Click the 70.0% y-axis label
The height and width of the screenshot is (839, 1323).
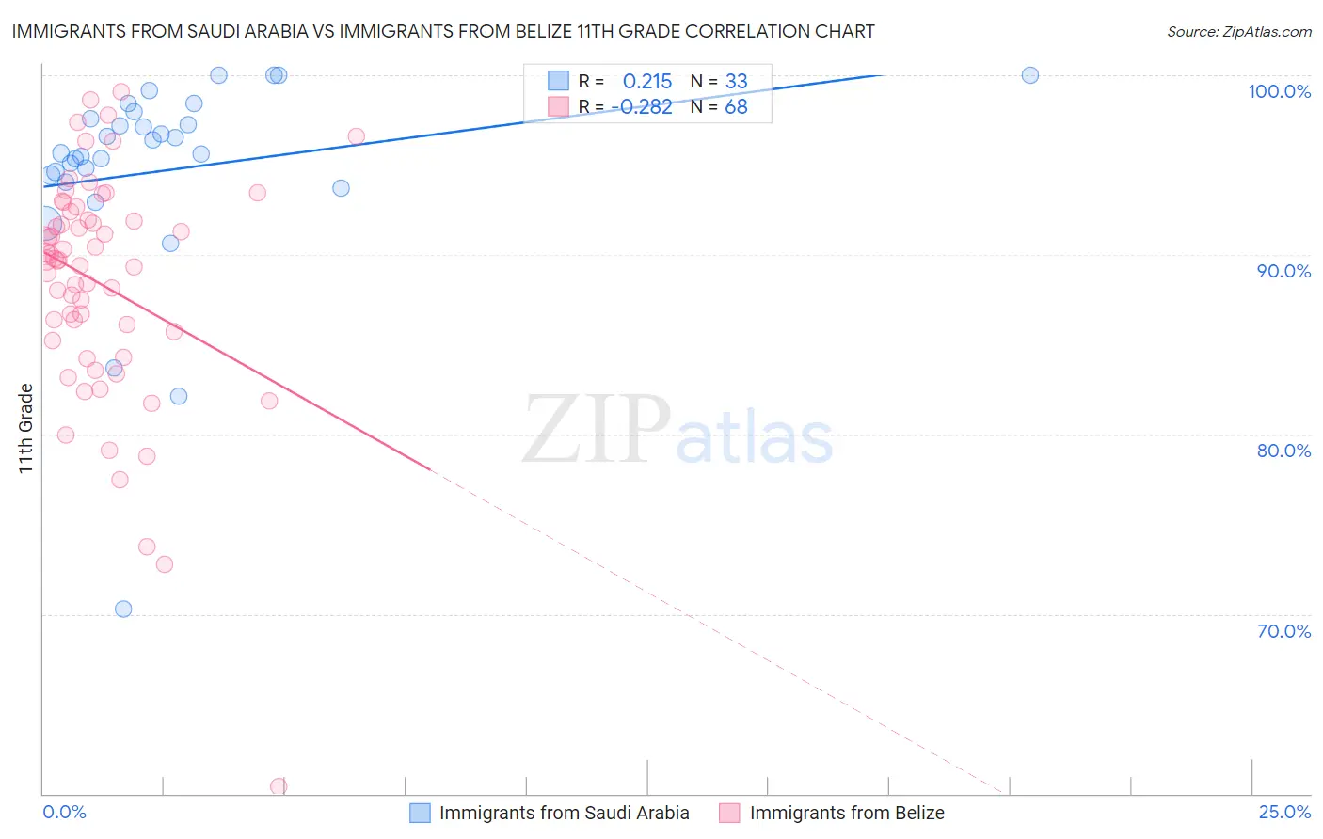(1283, 631)
